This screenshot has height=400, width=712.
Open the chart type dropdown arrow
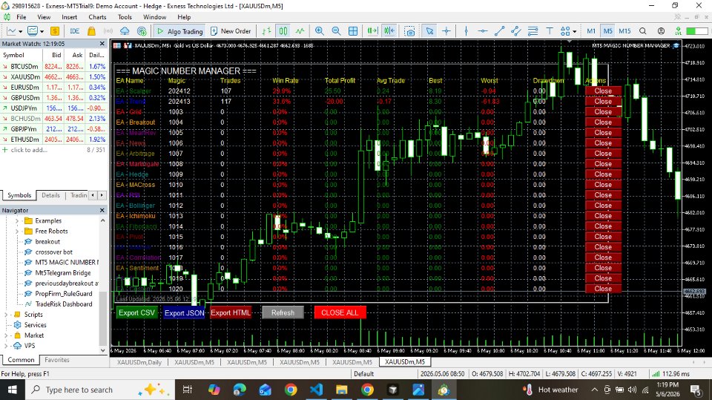[21, 31]
